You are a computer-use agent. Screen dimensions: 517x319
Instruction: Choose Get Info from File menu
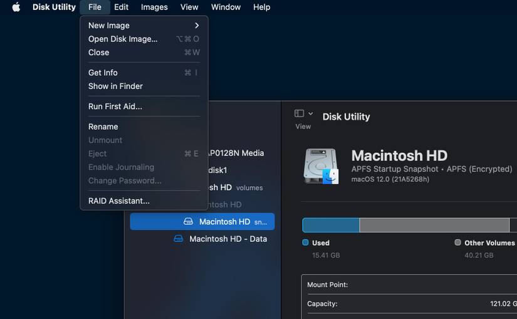[x=144, y=73]
